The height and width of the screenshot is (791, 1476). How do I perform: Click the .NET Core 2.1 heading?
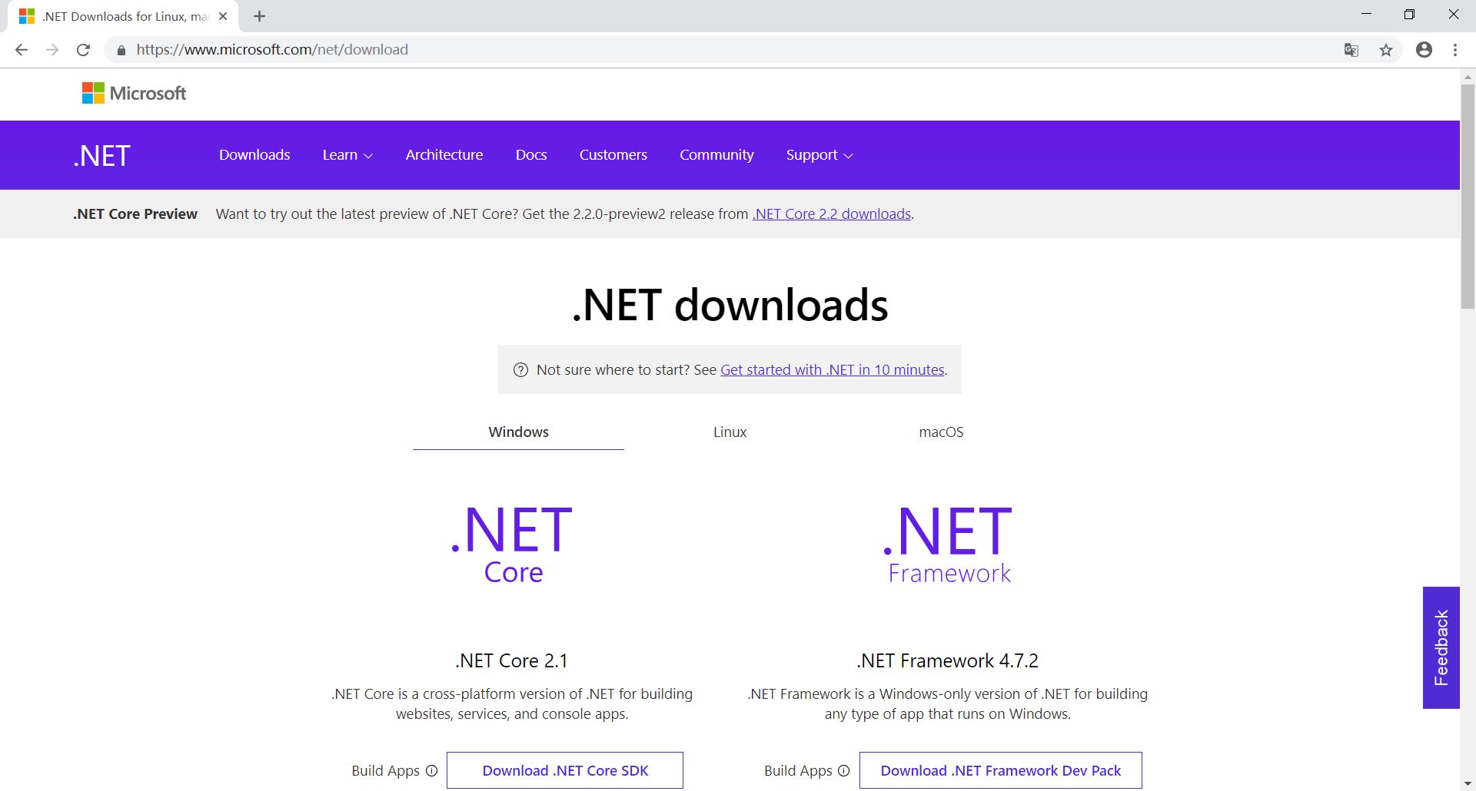[x=511, y=660]
